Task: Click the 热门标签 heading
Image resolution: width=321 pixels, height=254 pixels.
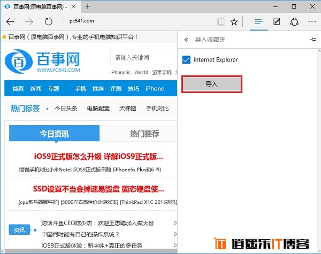Action: pos(25,108)
